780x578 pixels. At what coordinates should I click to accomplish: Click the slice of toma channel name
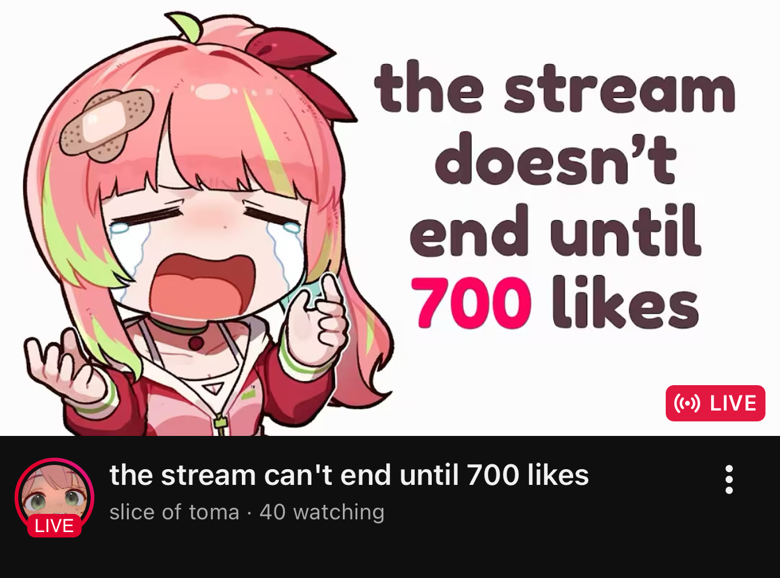click(x=174, y=512)
